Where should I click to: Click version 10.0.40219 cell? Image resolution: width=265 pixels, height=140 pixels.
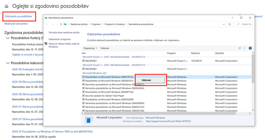pyautogui.click(x=196, y=61)
